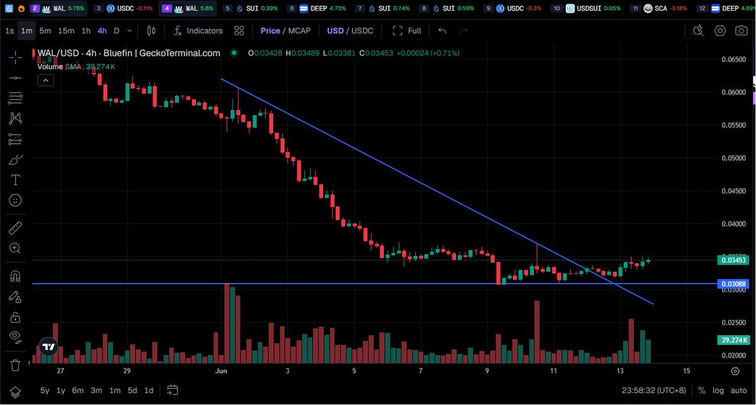
Task: Open ticker 3 USDC -0.11% pool
Action: [x=125, y=9]
